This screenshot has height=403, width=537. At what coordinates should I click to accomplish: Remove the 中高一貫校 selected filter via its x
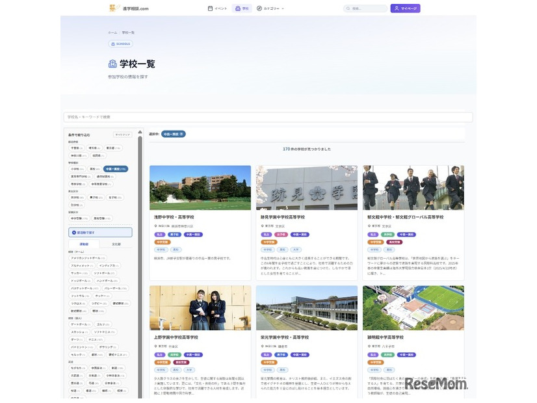[181, 134]
